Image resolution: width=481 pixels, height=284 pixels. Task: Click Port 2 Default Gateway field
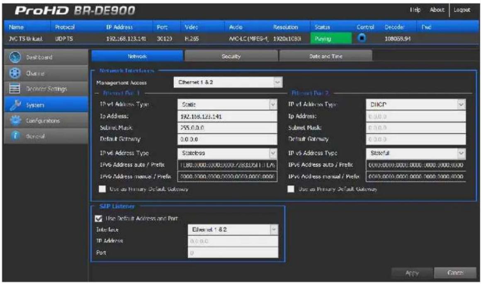click(415, 139)
